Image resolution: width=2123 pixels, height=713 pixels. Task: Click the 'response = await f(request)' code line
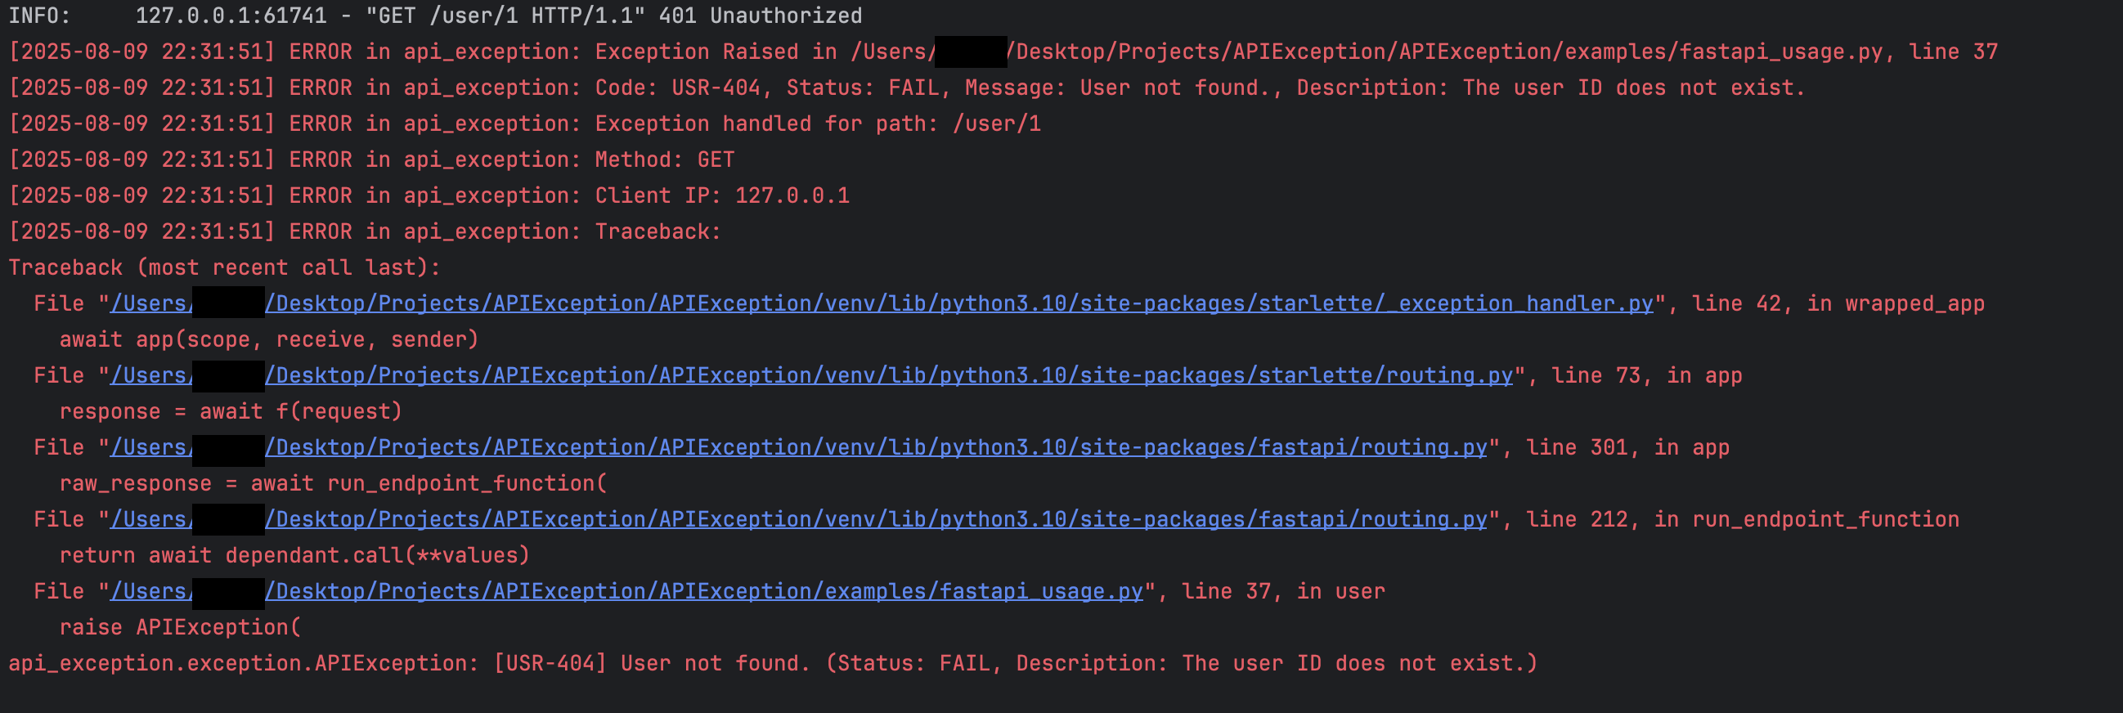pos(231,412)
